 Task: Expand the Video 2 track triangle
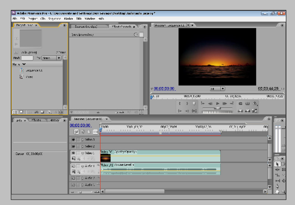(x=82, y=146)
